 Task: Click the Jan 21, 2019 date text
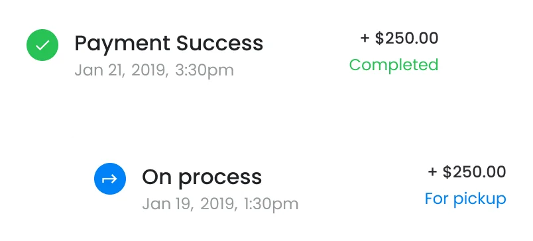click(121, 71)
